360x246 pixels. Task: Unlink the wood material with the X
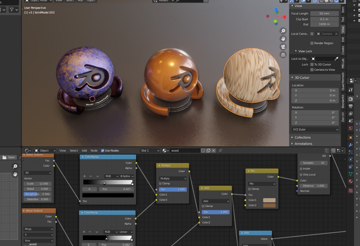tap(214, 150)
